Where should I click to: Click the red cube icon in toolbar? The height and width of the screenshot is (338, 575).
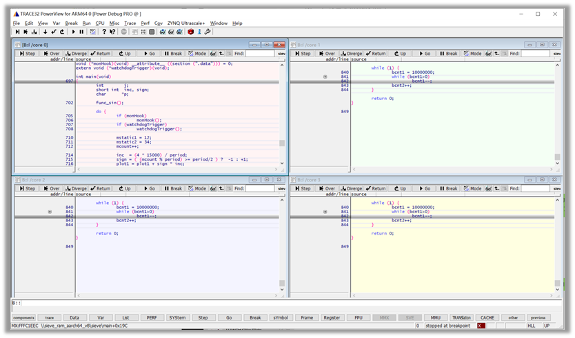point(191,32)
